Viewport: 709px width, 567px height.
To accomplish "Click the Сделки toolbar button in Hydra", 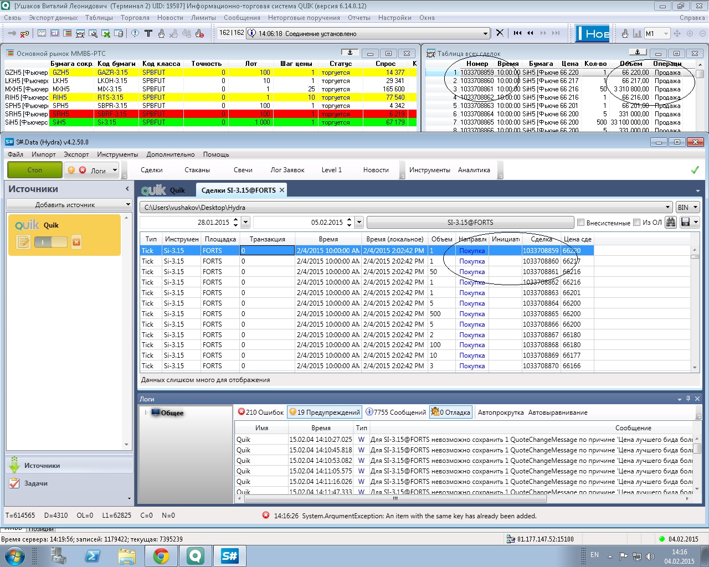I will [152, 170].
